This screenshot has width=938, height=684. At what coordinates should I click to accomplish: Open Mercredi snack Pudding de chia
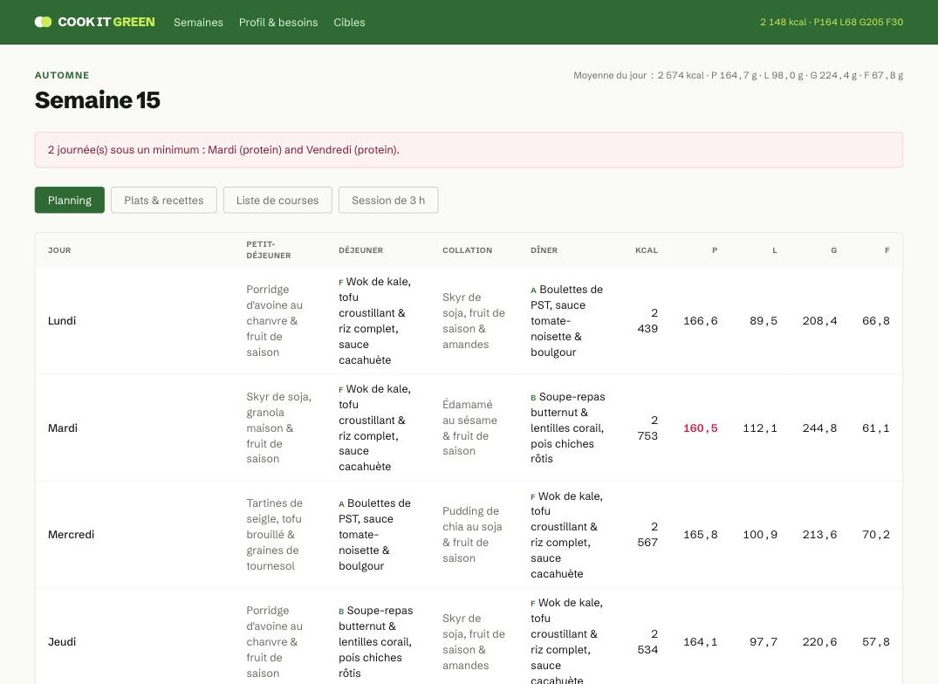coord(473,535)
